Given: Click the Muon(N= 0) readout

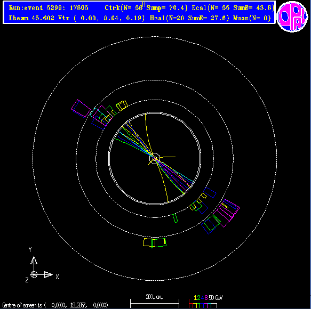Looking at the screenshot, I should pyautogui.click(x=252, y=18).
